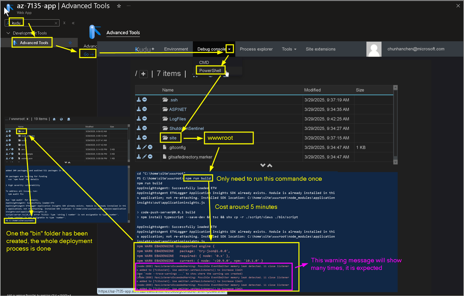Delete the site folder via minus icon
464x296 pixels.
144,137
